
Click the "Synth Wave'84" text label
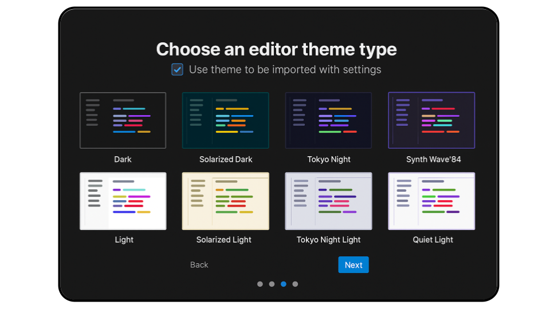(x=433, y=160)
